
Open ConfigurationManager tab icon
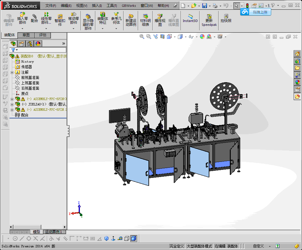[x=30, y=44]
